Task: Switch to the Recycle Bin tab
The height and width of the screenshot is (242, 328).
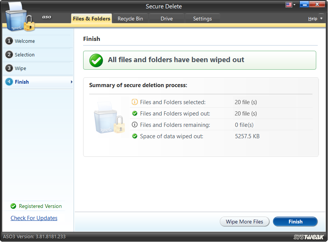Action: [x=131, y=18]
